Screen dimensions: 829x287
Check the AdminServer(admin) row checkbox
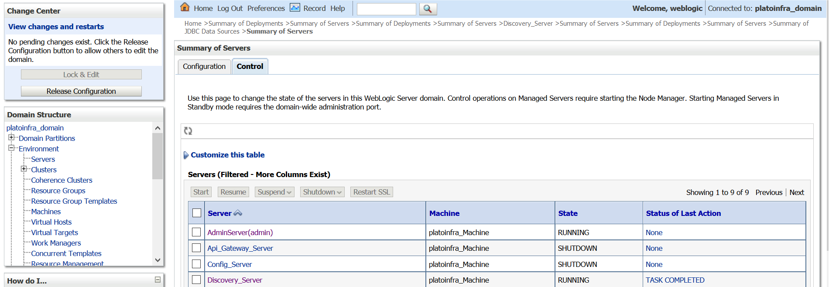tap(196, 232)
